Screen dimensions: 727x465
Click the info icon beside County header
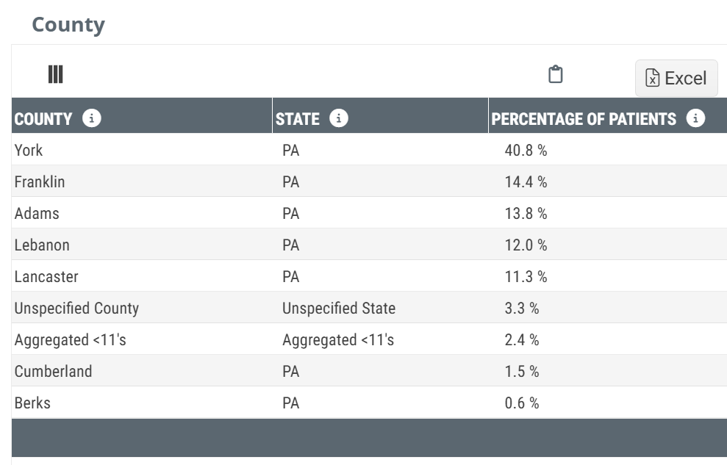click(x=92, y=118)
